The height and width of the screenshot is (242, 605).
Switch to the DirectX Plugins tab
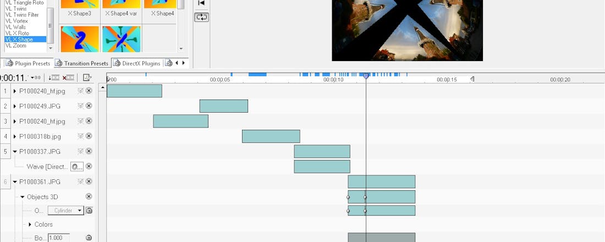click(x=137, y=63)
